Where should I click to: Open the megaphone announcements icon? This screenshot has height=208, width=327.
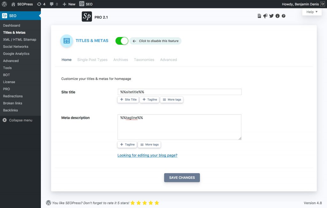[265, 16]
